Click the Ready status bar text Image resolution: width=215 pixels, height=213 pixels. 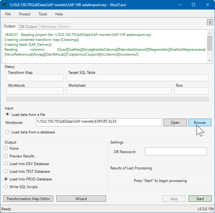tap(6, 209)
